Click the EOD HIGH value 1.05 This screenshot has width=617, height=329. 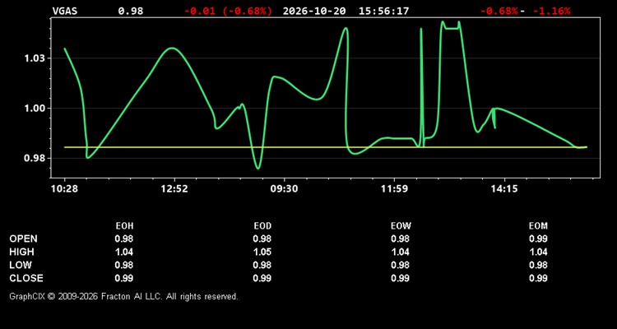click(262, 252)
